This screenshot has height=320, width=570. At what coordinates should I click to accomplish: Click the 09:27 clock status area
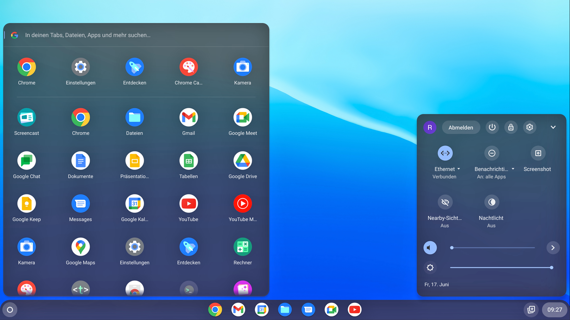tap(554, 310)
